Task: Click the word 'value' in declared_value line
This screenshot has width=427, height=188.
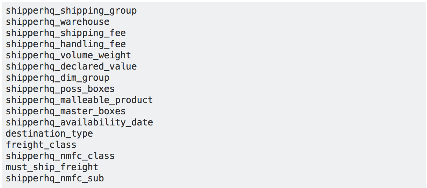Action: [123, 67]
